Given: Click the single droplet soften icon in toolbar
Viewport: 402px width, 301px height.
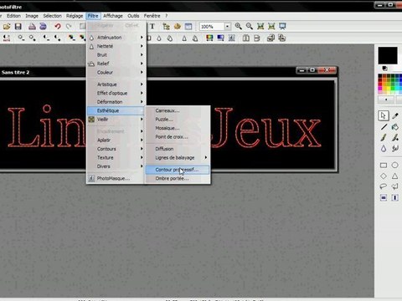Looking at the screenshot, I should pos(159,38).
